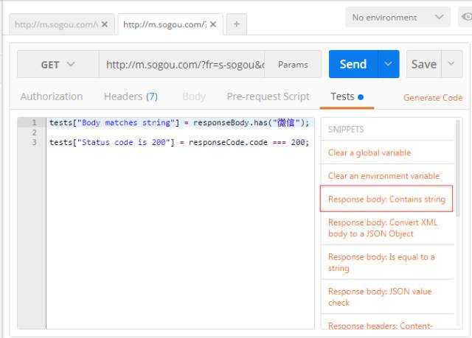Click the eye environment quick-look icon

pos(466,17)
